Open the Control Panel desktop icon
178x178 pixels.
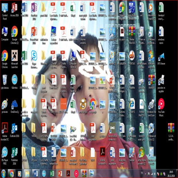(x=5, y=11)
